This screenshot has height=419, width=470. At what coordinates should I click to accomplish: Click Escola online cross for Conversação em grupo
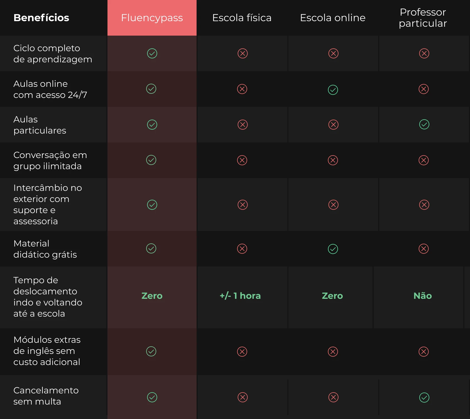pyautogui.click(x=333, y=160)
